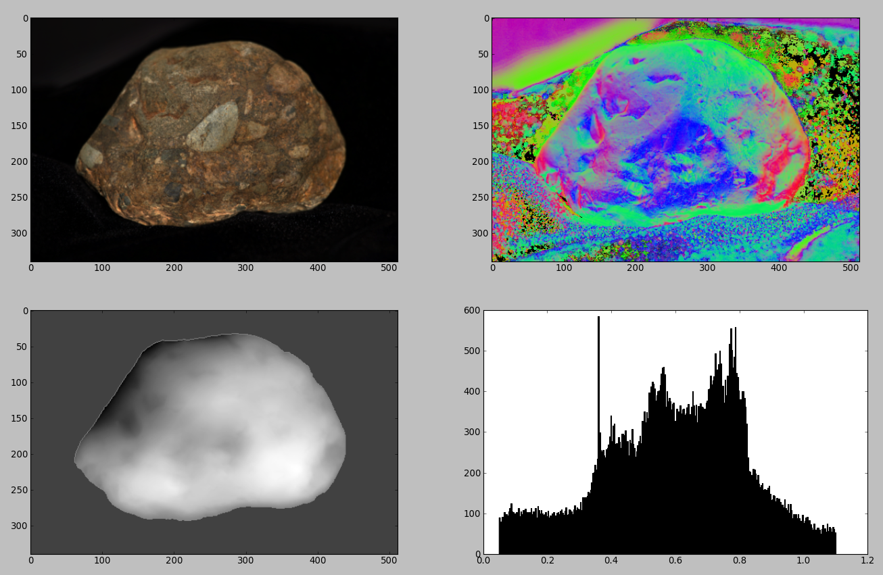Select the rainbow-colored surface normal image
Viewport: 883px width, 575px height.
[675, 140]
